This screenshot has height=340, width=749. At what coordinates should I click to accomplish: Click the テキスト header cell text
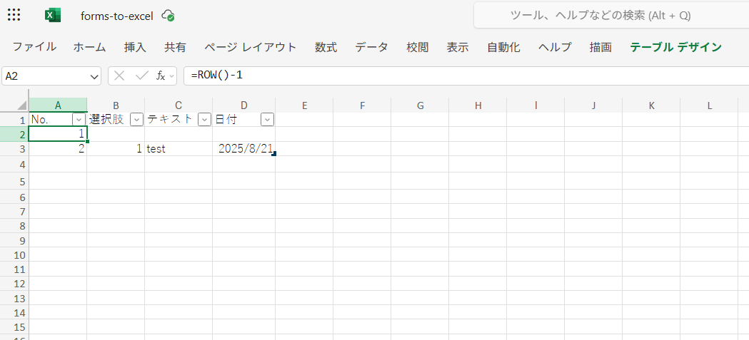pyautogui.click(x=170, y=120)
